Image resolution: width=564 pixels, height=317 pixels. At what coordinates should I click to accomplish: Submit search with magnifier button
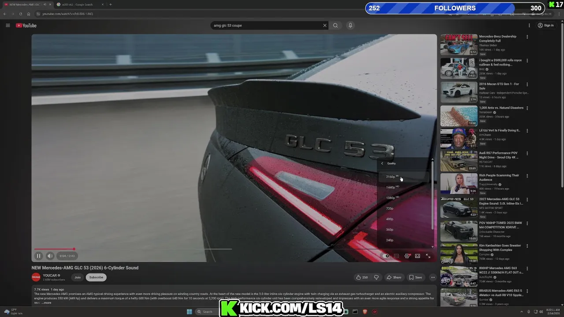pos(335,26)
